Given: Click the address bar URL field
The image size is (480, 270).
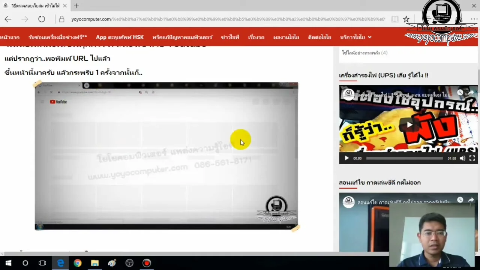Looking at the screenshot, I should [x=228, y=19].
